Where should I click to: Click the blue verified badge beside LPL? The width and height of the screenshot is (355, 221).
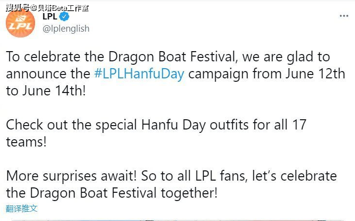pos(64,17)
